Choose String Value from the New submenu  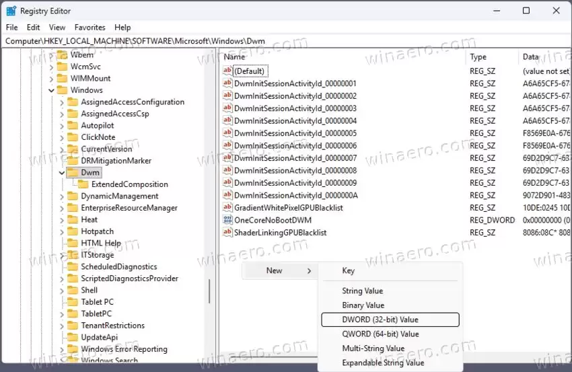[x=390, y=291]
